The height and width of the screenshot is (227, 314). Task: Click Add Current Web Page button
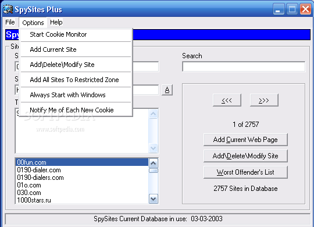(245, 140)
